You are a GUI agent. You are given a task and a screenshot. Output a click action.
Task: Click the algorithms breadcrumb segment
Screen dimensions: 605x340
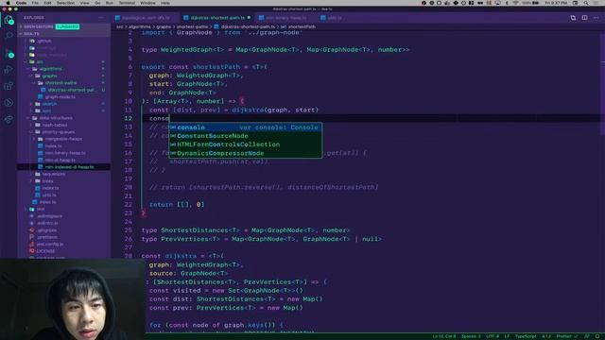click(139, 27)
